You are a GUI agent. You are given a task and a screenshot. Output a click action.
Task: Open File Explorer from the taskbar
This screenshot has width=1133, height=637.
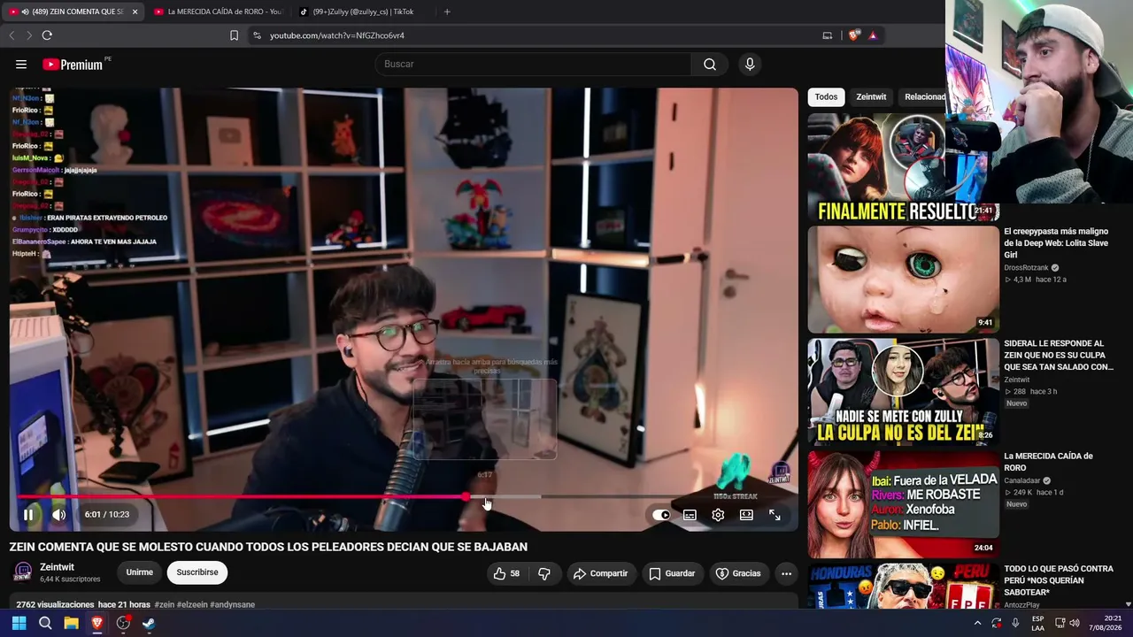click(71, 623)
